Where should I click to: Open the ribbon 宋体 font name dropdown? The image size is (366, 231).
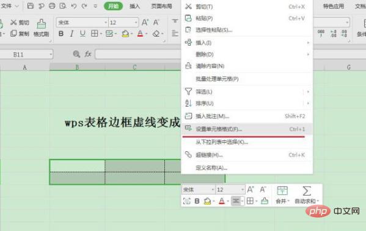106,23
